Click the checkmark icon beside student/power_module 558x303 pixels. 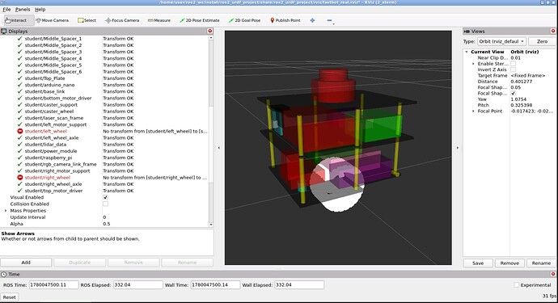[x=20, y=151]
